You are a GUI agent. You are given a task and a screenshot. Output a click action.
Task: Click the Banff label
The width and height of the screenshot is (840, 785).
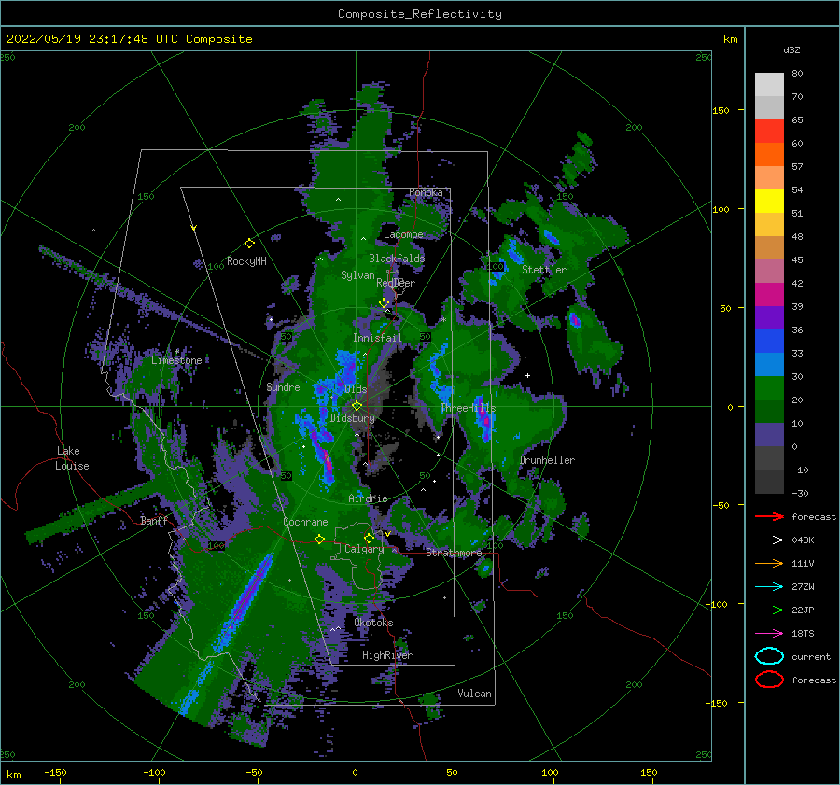(x=154, y=521)
